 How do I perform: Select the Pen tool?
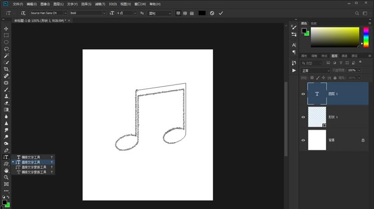click(6, 150)
